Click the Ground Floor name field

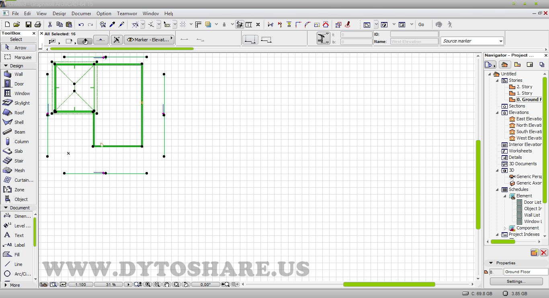click(526, 272)
